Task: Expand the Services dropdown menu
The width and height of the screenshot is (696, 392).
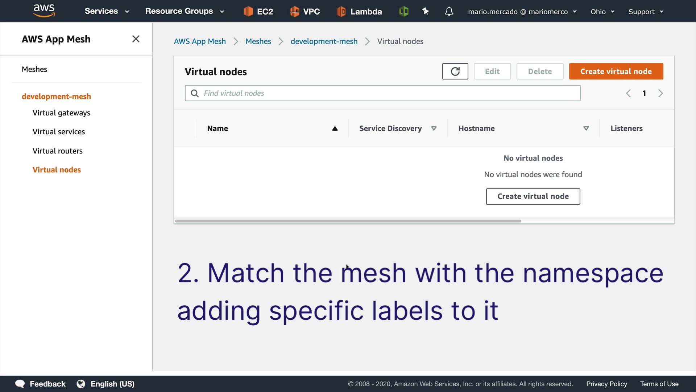Action: click(x=107, y=11)
